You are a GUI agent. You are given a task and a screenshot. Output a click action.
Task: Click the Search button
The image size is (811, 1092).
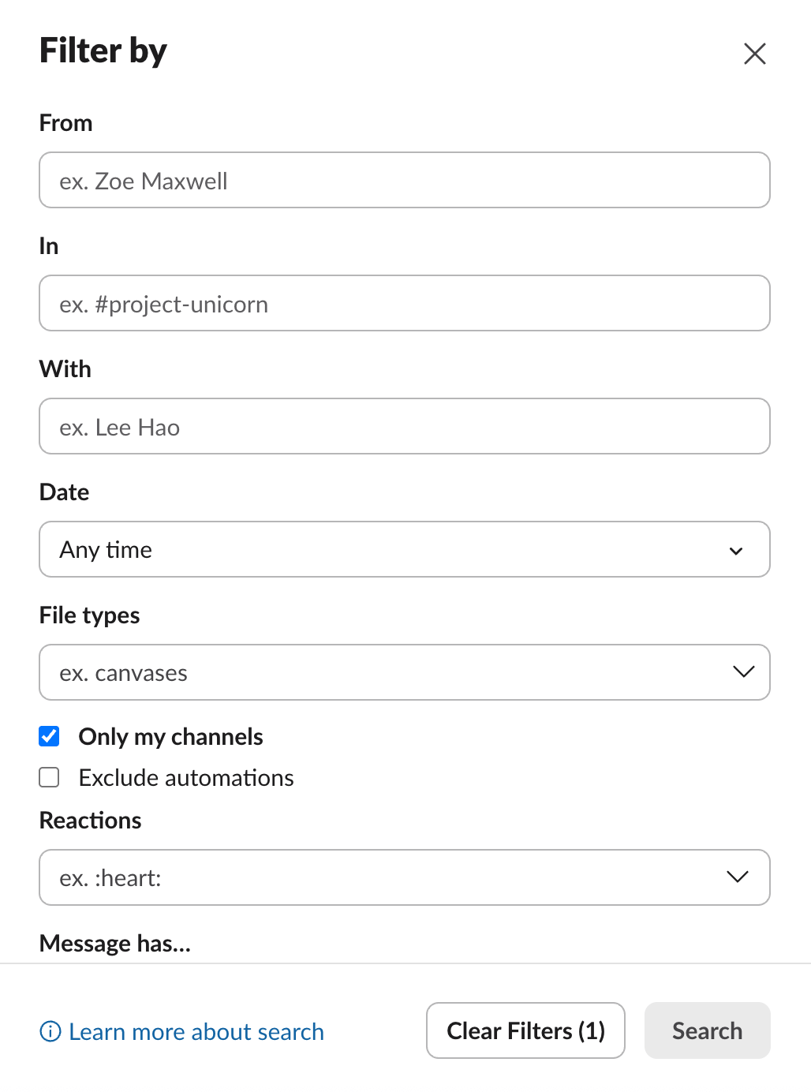tap(707, 1030)
